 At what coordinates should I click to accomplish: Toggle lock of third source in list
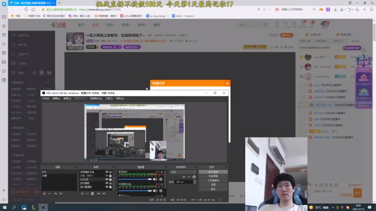(x=110, y=179)
